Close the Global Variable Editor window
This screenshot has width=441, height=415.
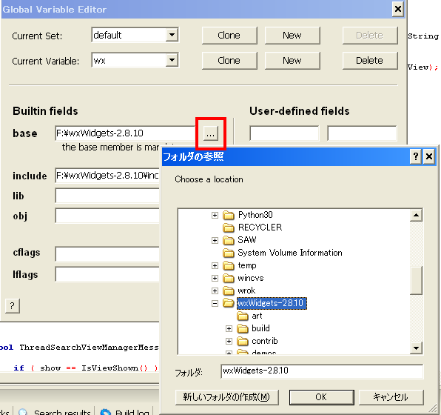pos(397,9)
